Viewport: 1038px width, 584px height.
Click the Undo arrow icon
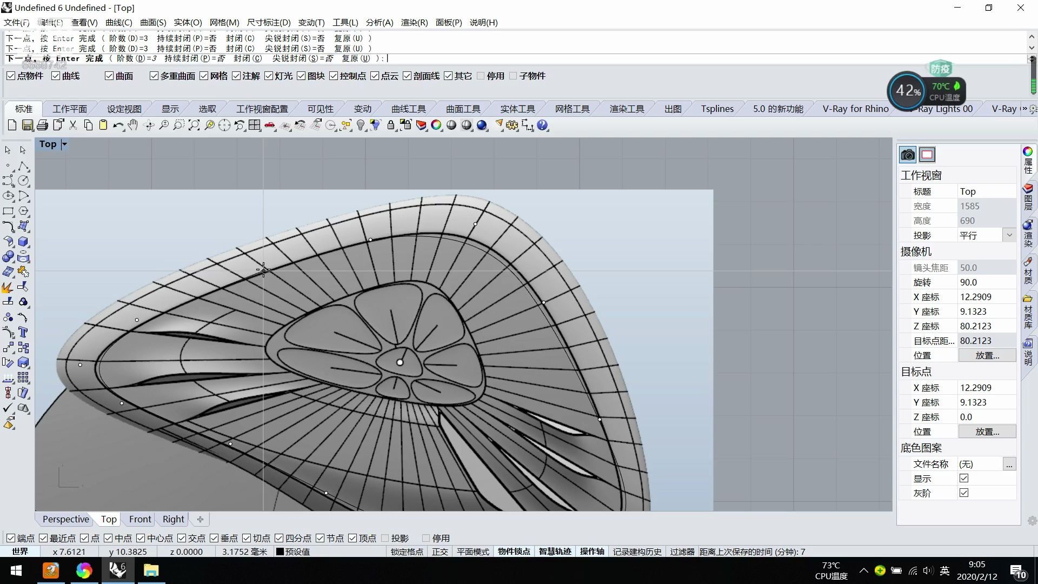click(x=117, y=125)
